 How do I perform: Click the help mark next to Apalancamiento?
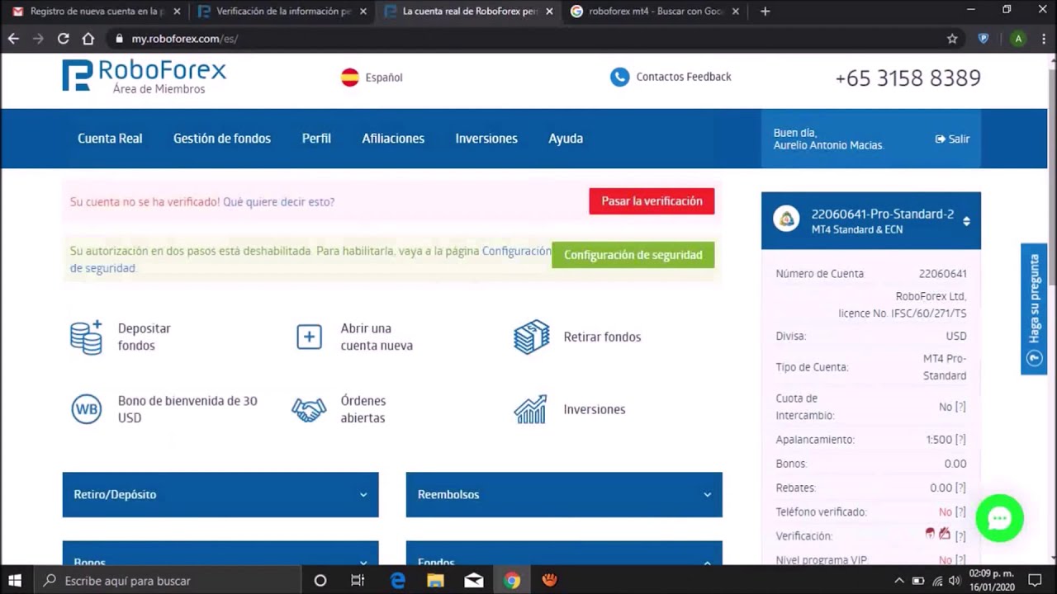(x=960, y=440)
